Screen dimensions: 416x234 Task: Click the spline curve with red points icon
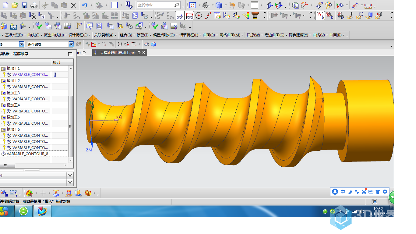click(x=208, y=15)
